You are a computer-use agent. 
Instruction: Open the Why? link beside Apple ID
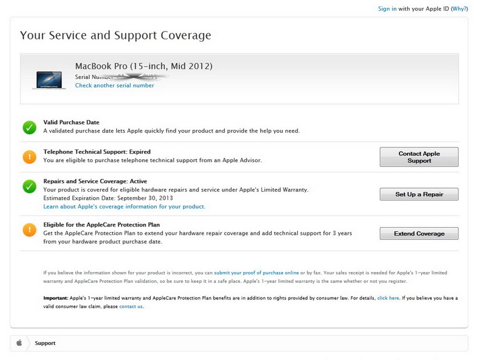(459, 9)
